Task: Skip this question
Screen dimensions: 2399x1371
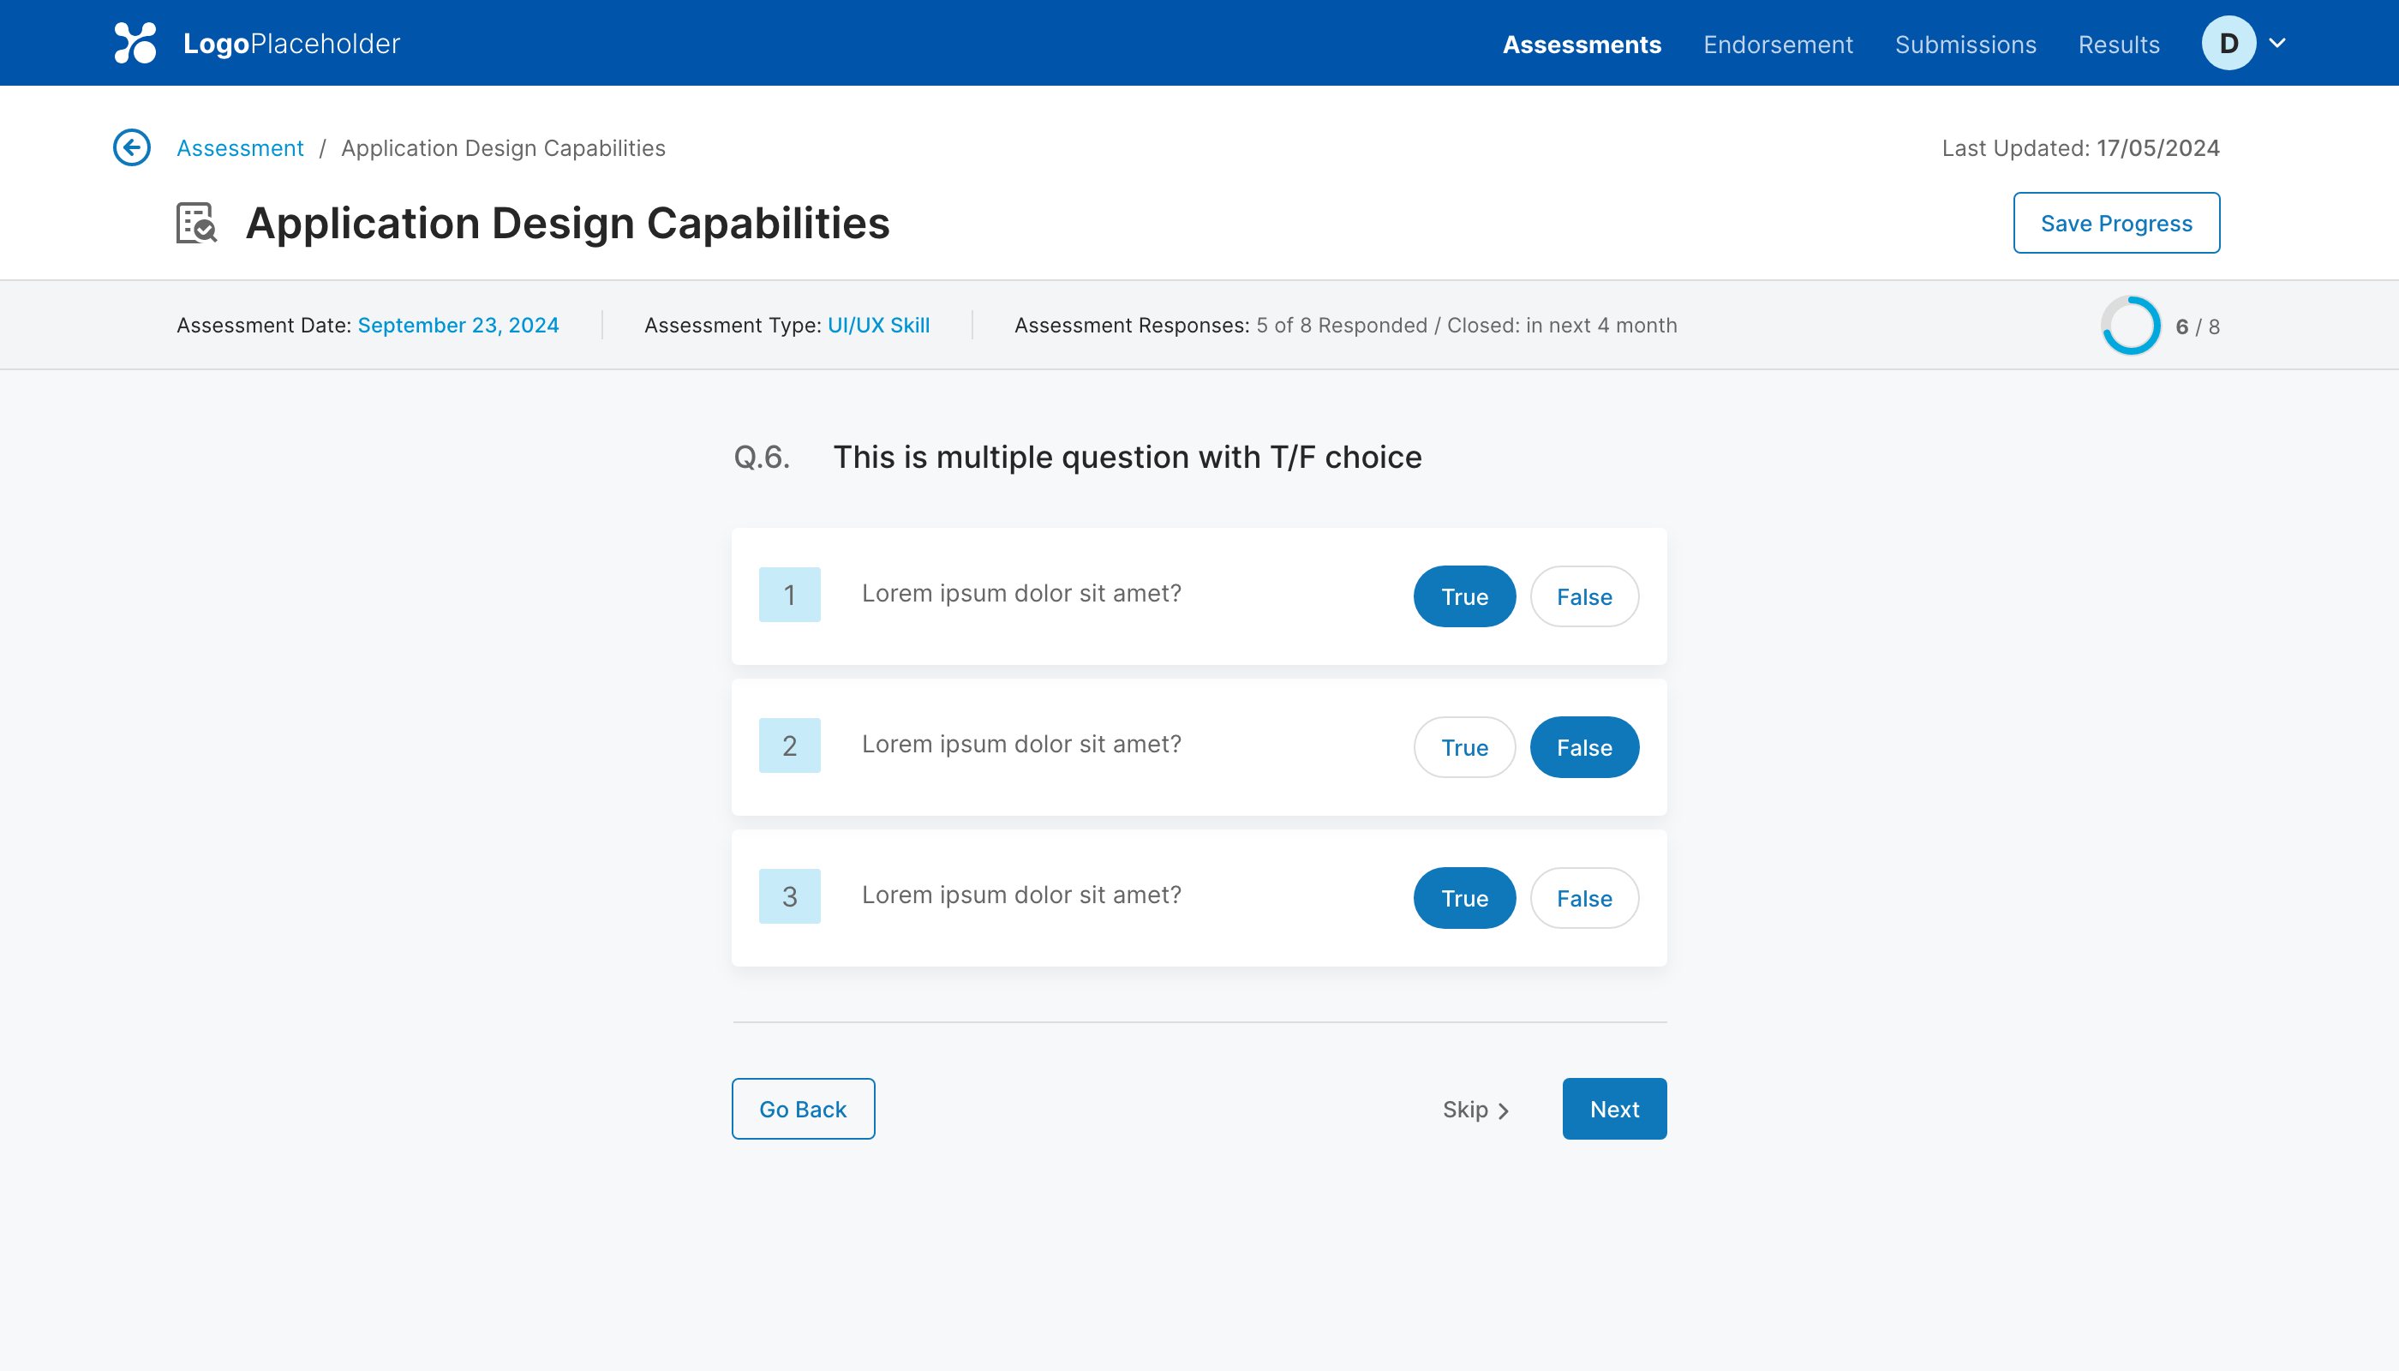Action: 1475,1111
